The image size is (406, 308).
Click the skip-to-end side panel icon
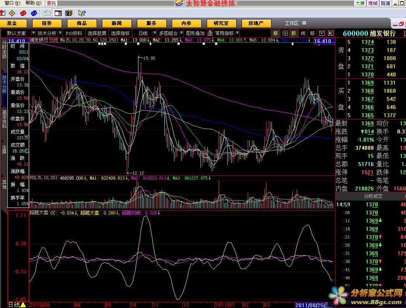(331, 33)
